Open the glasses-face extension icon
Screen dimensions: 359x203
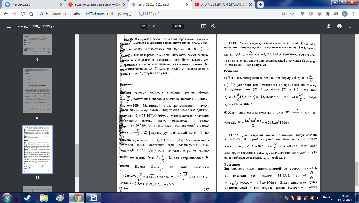pos(303,14)
